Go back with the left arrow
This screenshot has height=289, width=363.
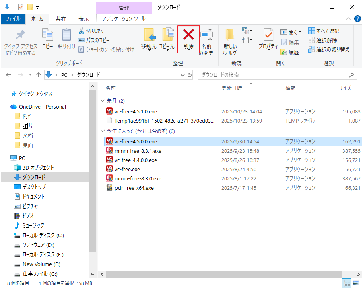[x=8, y=75]
